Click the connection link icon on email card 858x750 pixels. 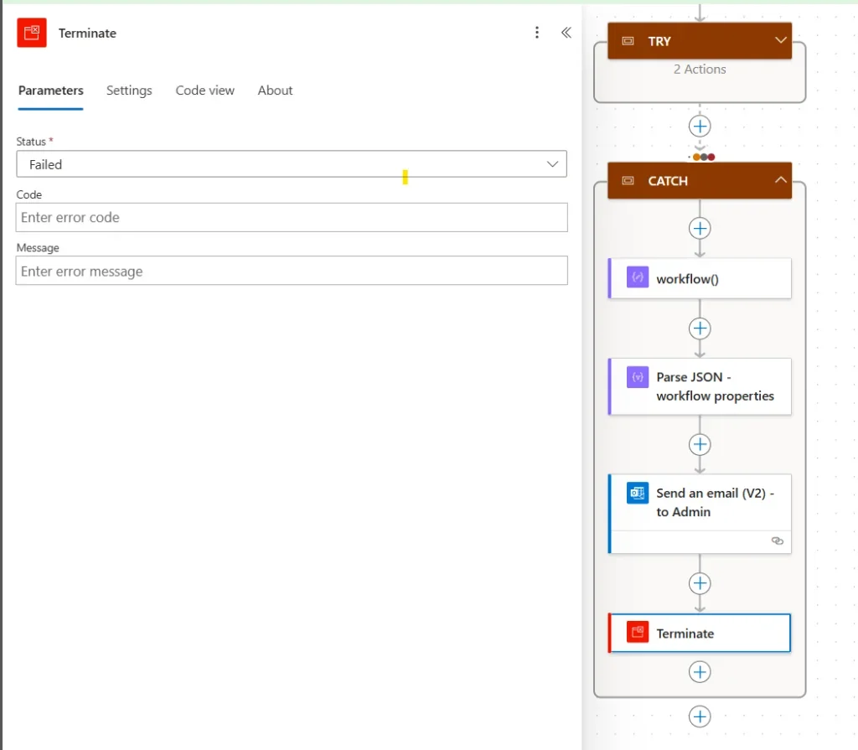point(777,541)
